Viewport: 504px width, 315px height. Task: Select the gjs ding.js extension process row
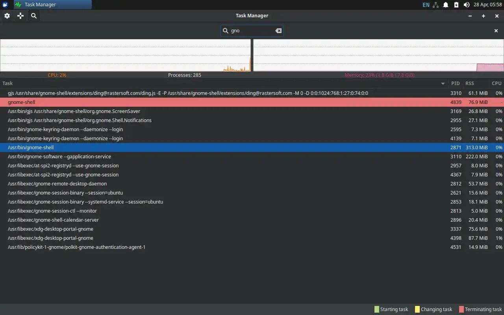tap(252, 93)
